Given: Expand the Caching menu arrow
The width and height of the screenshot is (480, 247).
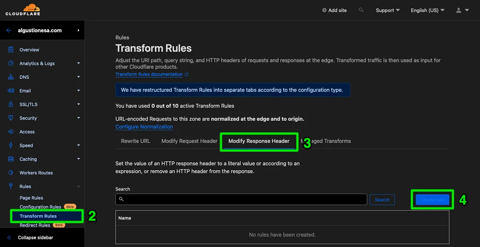Looking at the screenshot, I should [78, 159].
